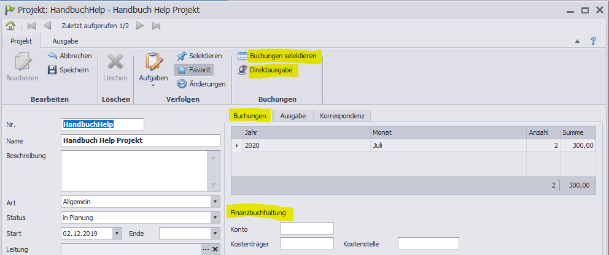Switch to Projekt ribbon tab
Image resolution: width=609 pixels, height=255 pixels.
click(21, 40)
